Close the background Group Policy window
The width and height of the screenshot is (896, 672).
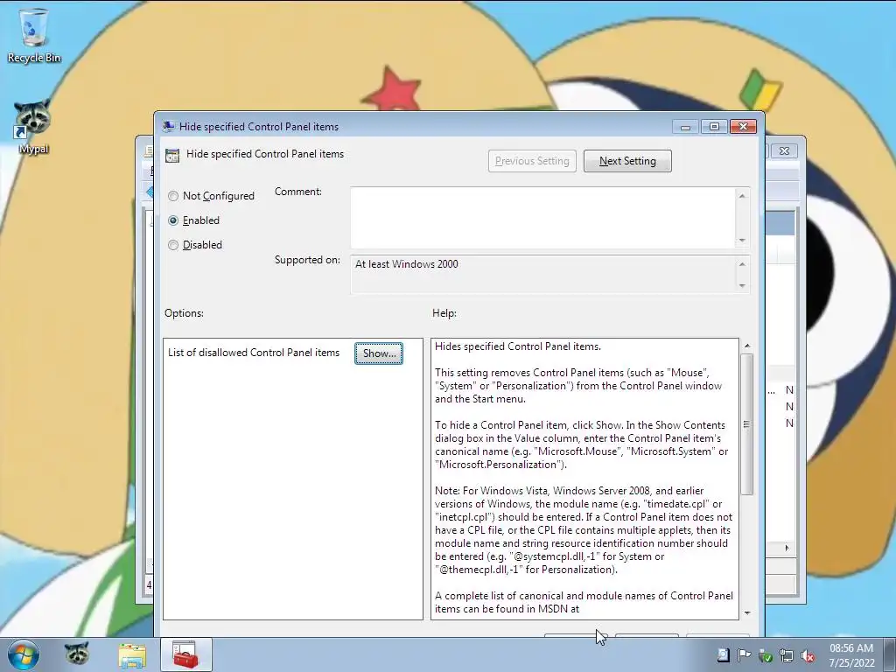click(784, 150)
